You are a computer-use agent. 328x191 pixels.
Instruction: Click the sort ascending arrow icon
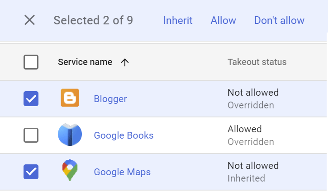(x=125, y=62)
